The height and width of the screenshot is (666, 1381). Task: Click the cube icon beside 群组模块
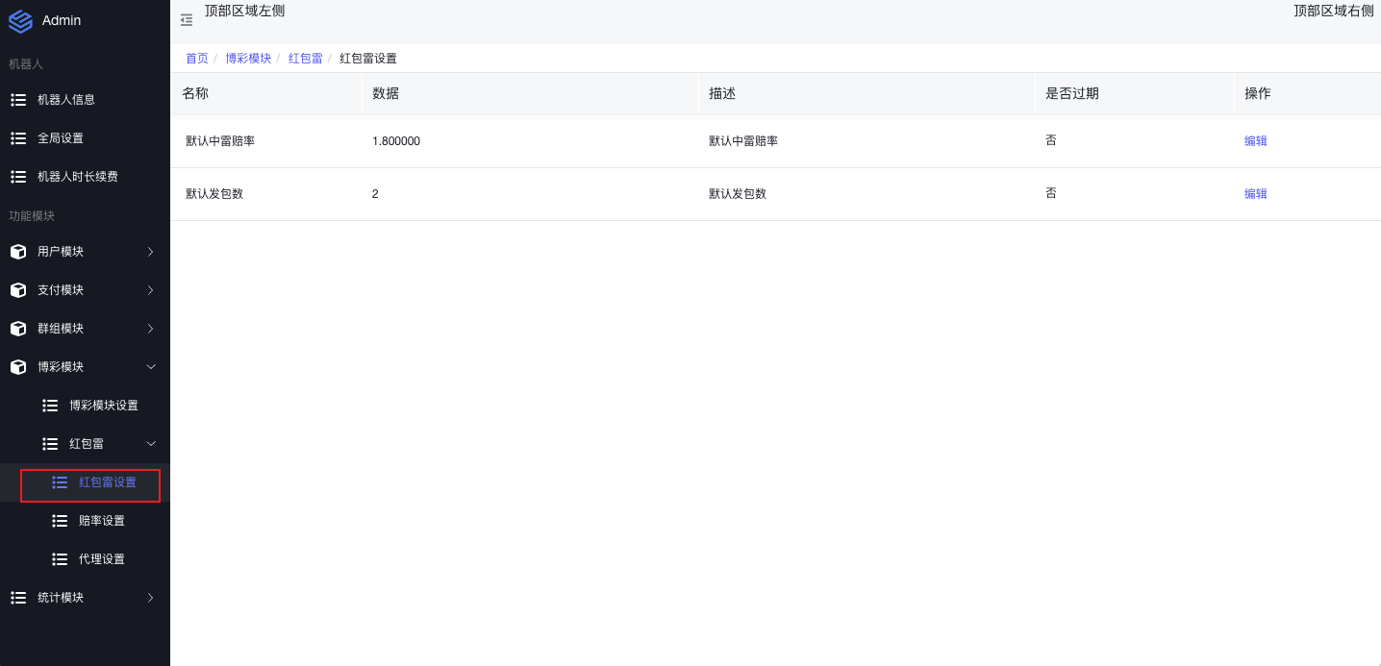[x=18, y=329]
